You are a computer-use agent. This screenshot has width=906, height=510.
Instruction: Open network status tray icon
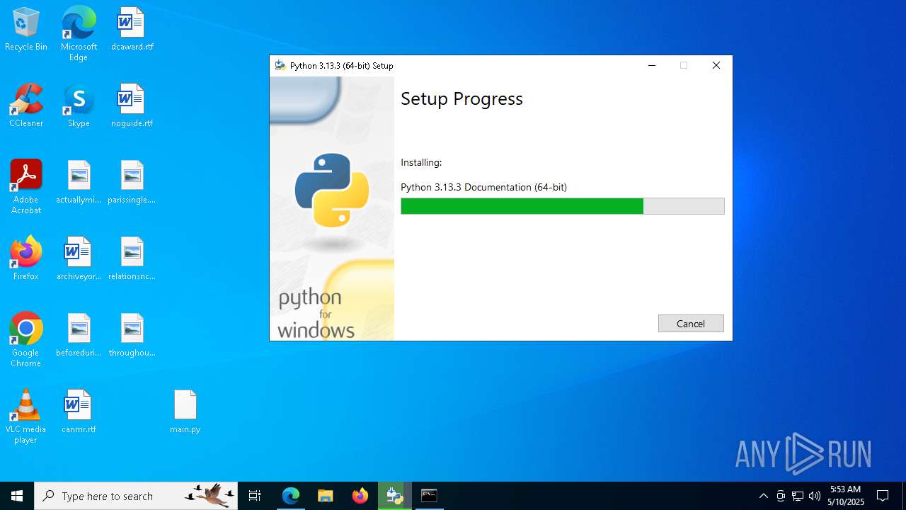(x=798, y=496)
